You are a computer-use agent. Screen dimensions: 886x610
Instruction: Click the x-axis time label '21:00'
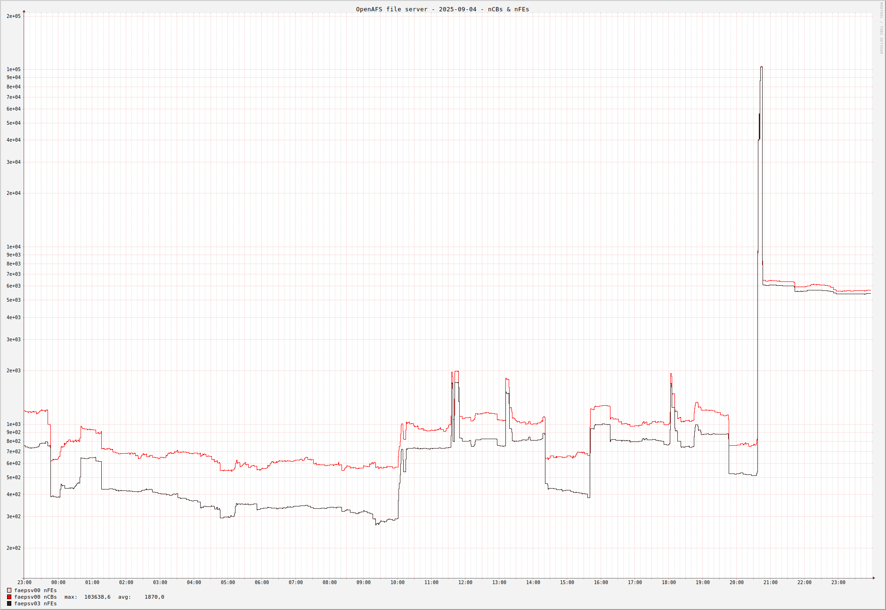coord(771,582)
